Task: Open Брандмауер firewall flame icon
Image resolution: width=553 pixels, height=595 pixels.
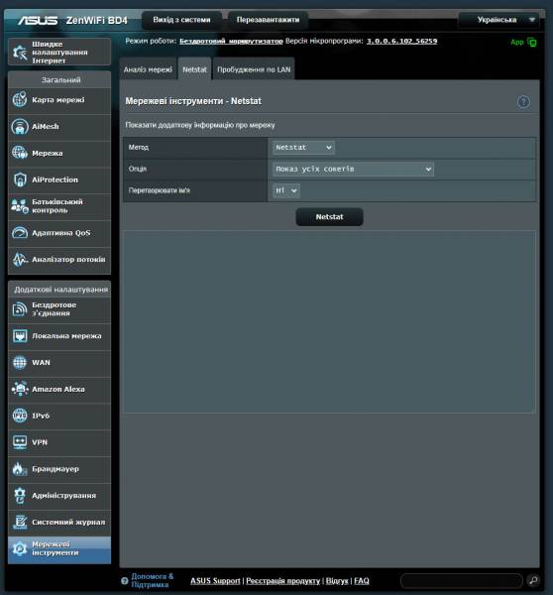Action: pos(20,469)
